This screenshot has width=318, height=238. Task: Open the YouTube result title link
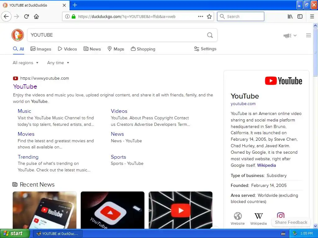tap(25, 87)
